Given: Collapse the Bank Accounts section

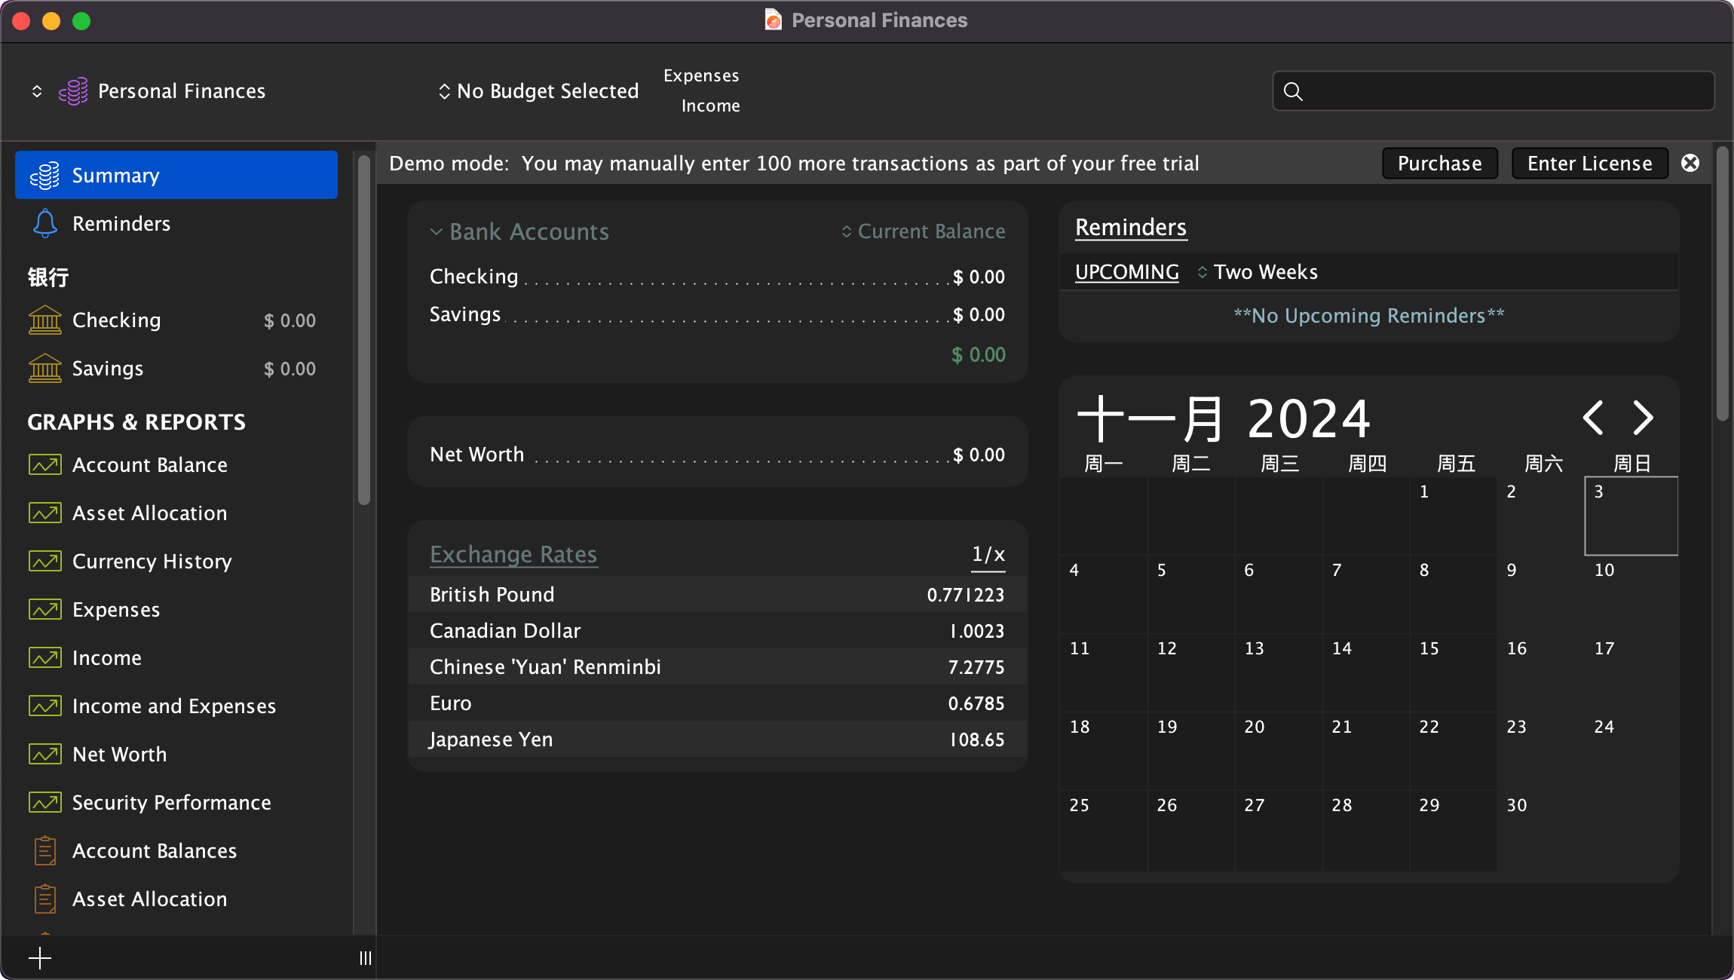Looking at the screenshot, I should [436, 231].
